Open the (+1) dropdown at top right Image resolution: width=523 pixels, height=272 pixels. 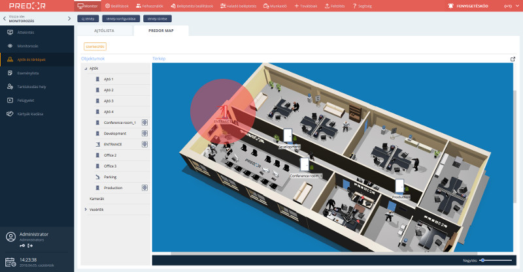pos(512,6)
